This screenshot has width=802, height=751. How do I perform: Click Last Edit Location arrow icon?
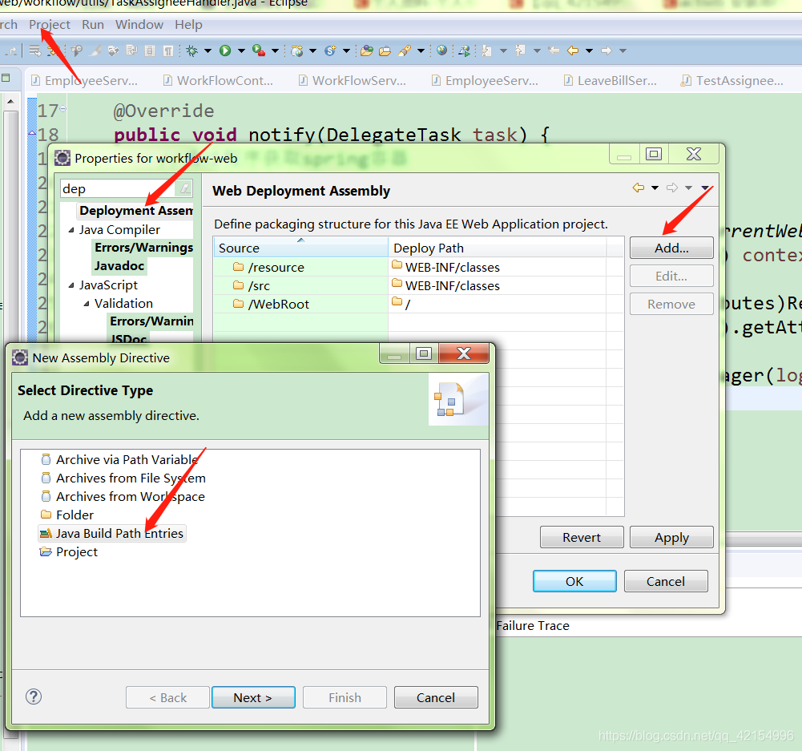[x=554, y=50]
